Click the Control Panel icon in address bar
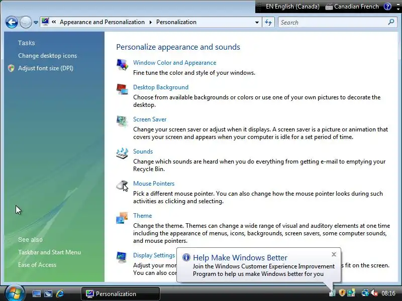 [45, 22]
